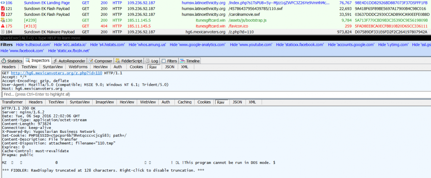Switch the request inspector to WebForms view
This screenshot has height=178, width=431.
coord(78,67)
